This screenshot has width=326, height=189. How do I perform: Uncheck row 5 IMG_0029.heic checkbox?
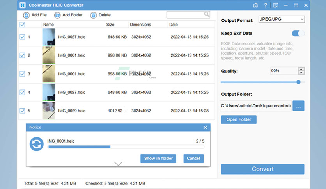[22, 111]
